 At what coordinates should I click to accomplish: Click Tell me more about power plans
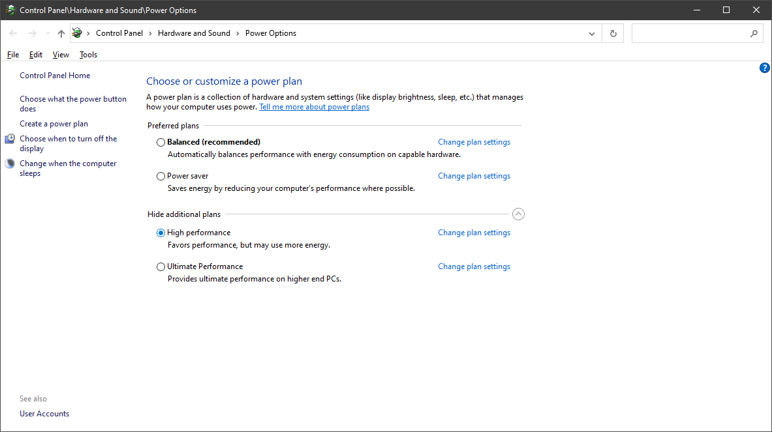[314, 106]
